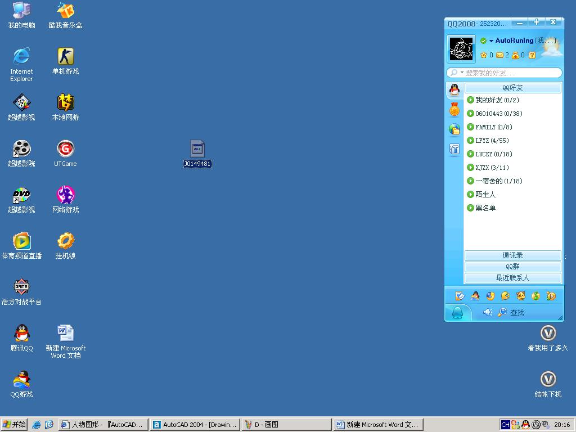Screen dimensions: 576x432
Task: Open the 开始 Start button
Action: click(14, 424)
